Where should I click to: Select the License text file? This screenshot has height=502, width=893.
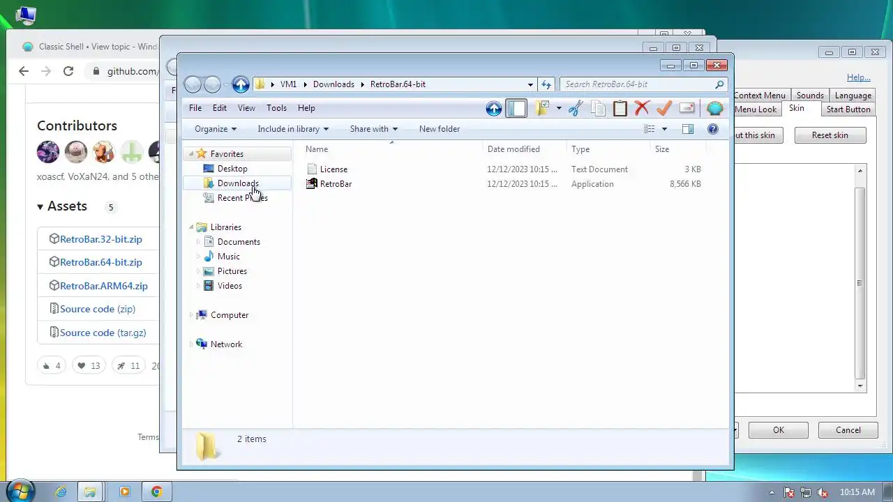[333, 169]
